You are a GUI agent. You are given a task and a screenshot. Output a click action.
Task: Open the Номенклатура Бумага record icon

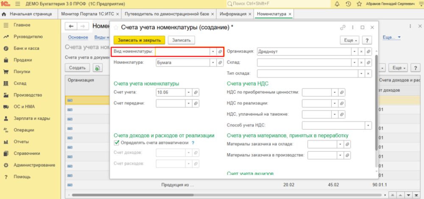coord(220,63)
